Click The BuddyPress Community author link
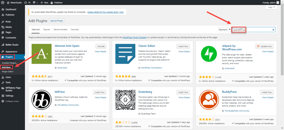Viewport: 284px width, 130px height. [x=237, y=111]
